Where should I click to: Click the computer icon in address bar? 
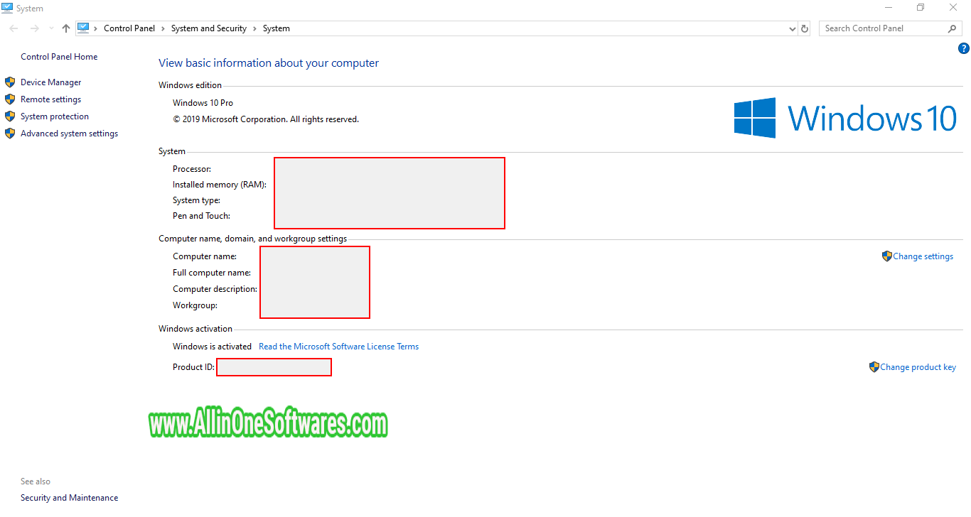(x=83, y=28)
